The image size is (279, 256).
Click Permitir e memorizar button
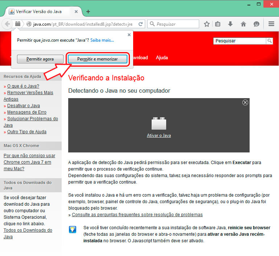click(x=98, y=59)
